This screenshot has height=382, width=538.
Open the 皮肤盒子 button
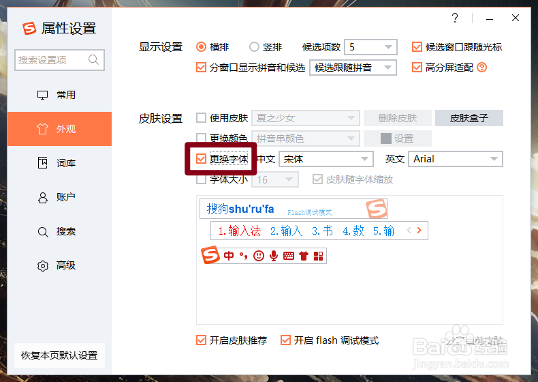[x=469, y=118]
